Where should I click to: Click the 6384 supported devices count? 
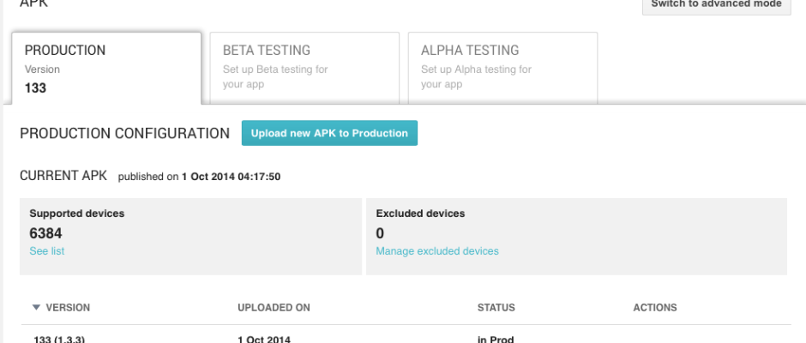pos(45,233)
